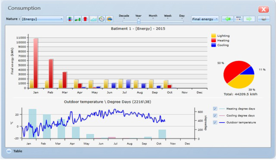Go to next period with green right arrow

point(249,19)
